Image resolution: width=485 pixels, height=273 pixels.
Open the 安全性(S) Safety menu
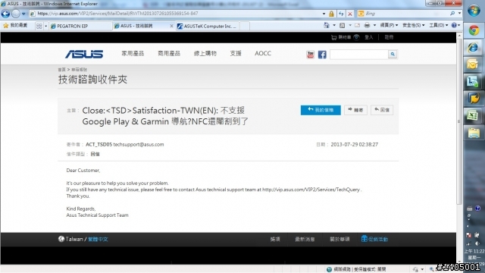(413, 25)
